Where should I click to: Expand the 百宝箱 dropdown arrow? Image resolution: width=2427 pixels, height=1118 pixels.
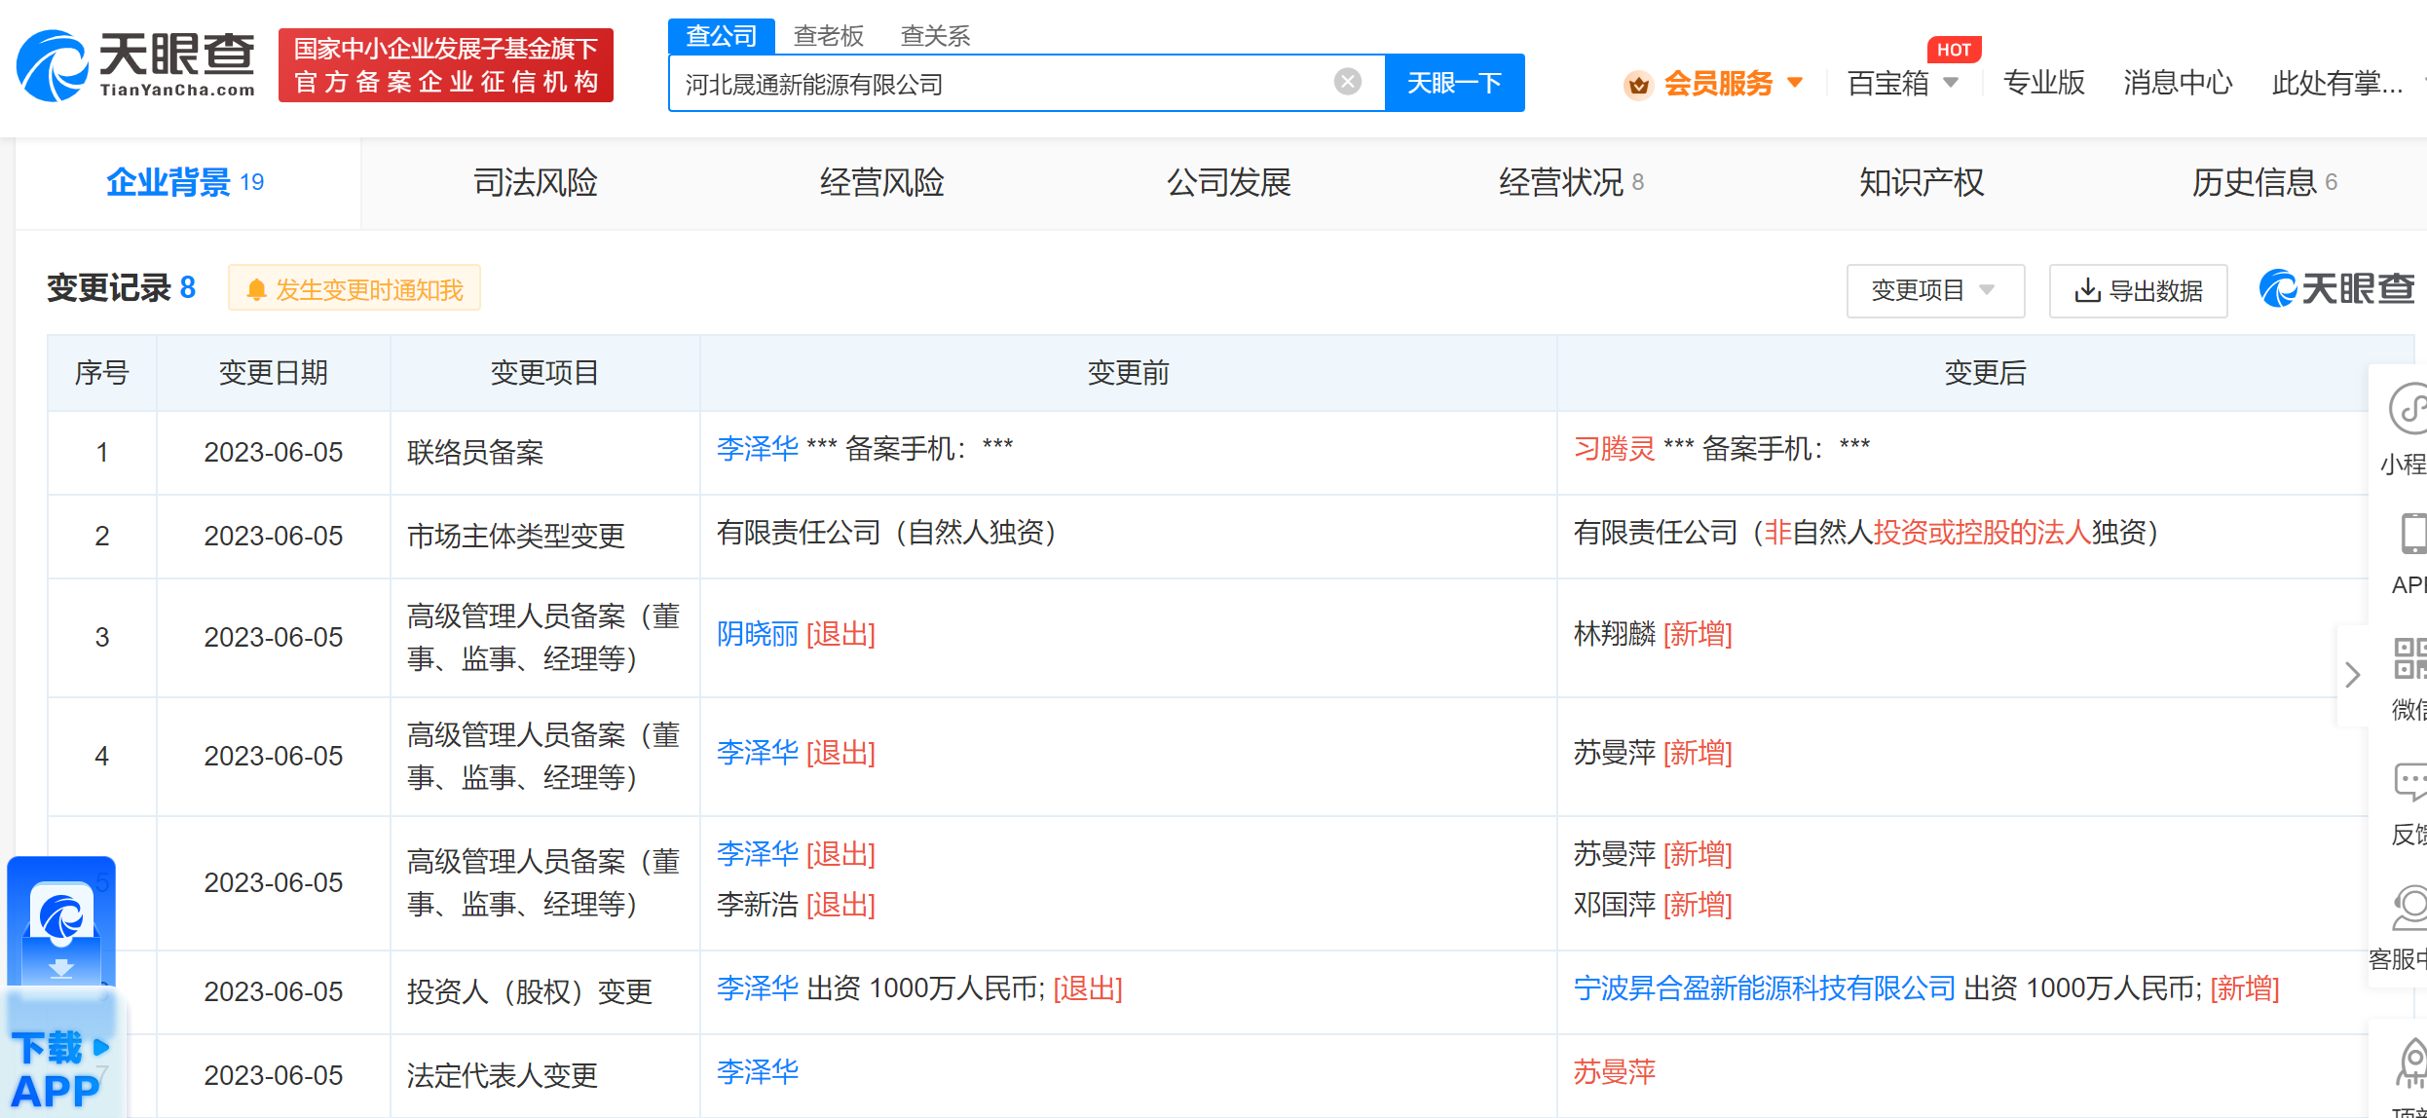tap(1951, 83)
